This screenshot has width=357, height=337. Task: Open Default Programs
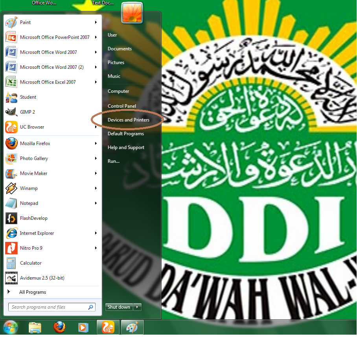(126, 134)
